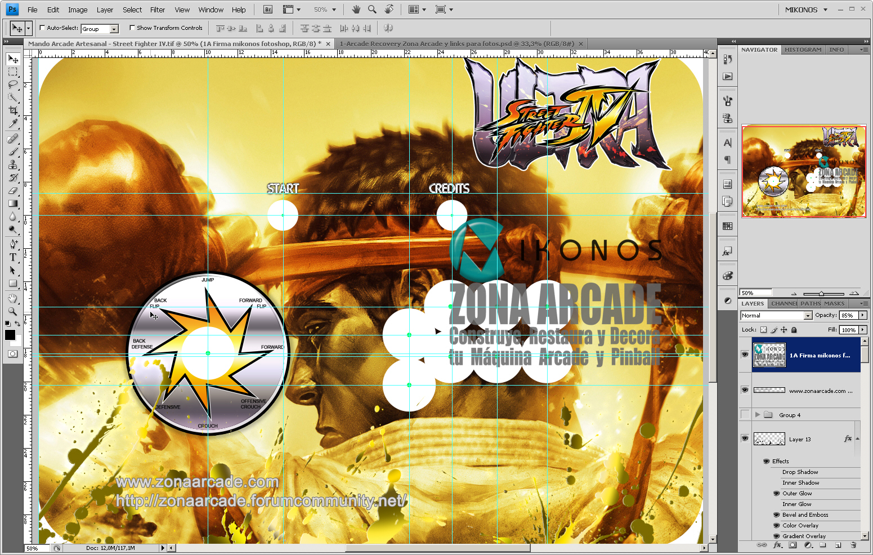Click the Create new layer button
This screenshot has width=873, height=555.
click(x=838, y=545)
